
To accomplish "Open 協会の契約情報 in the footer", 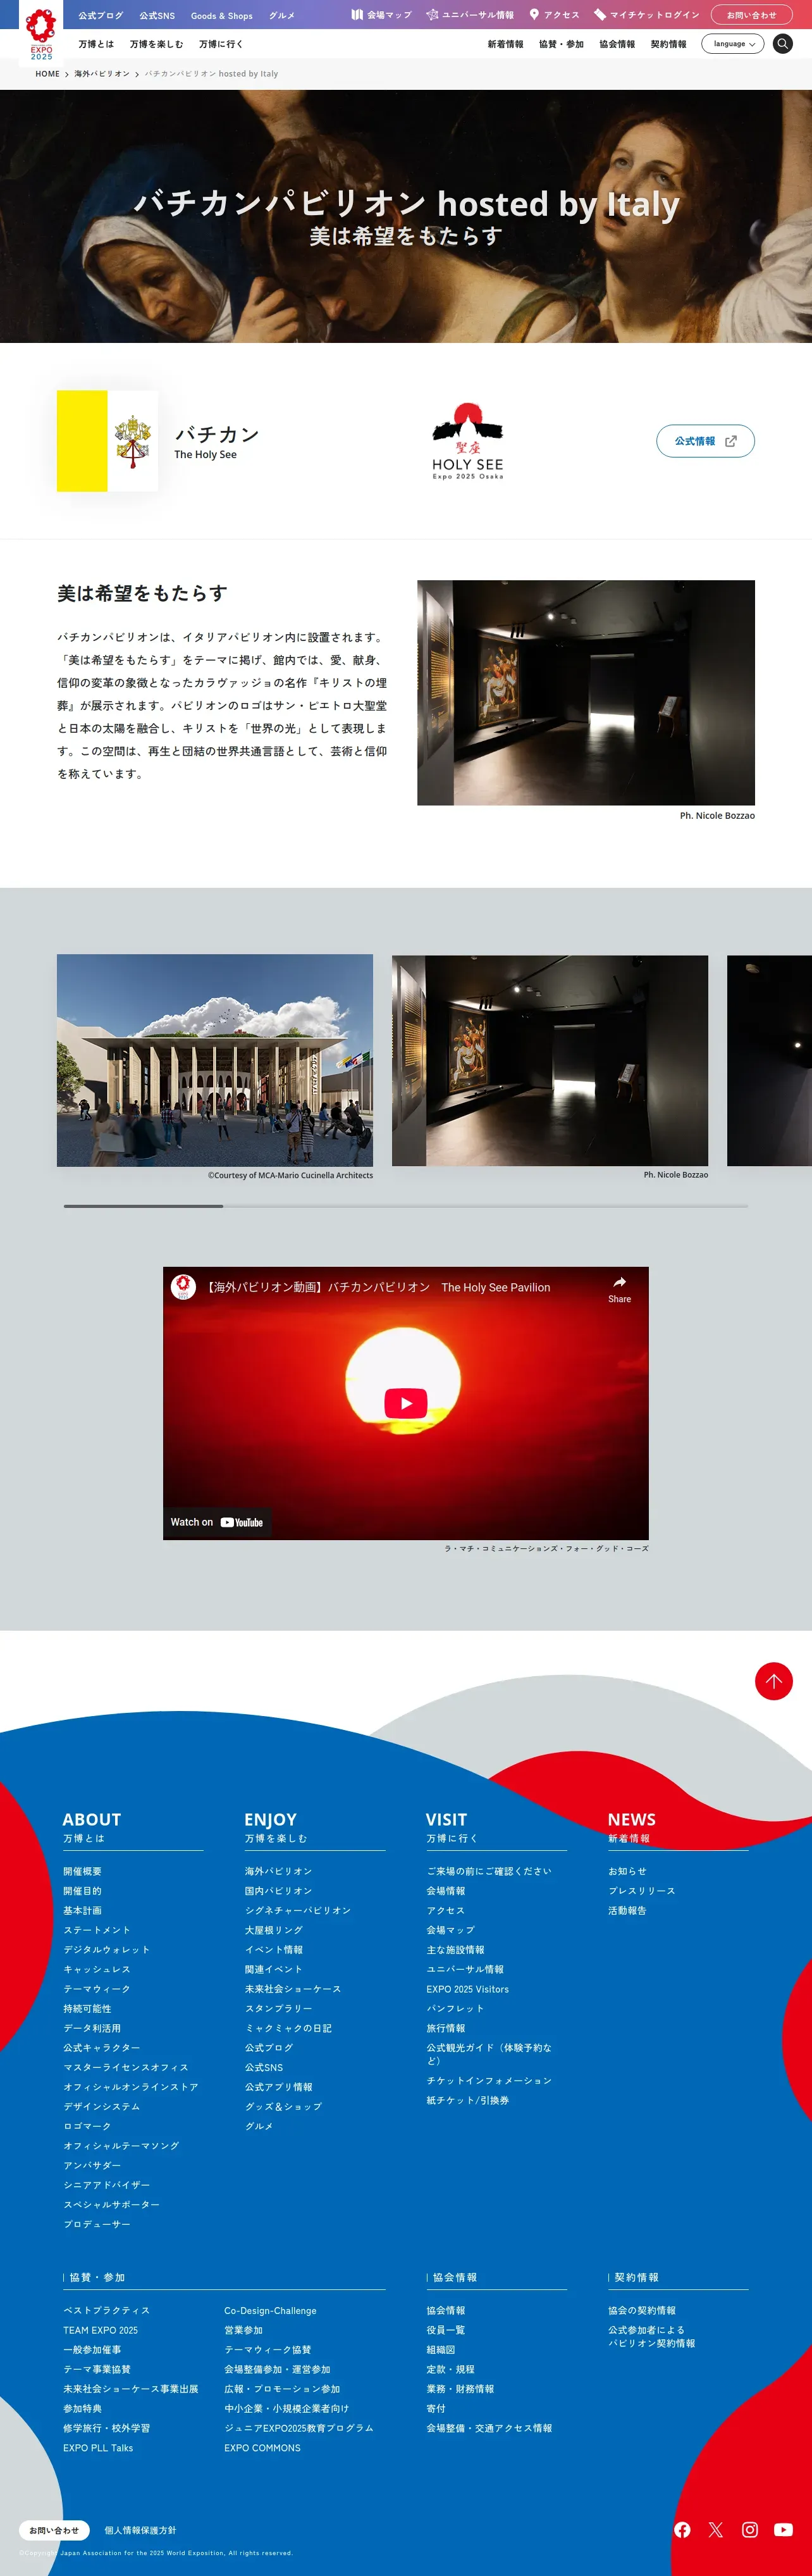I will pyautogui.click(x=642, y=2311).
